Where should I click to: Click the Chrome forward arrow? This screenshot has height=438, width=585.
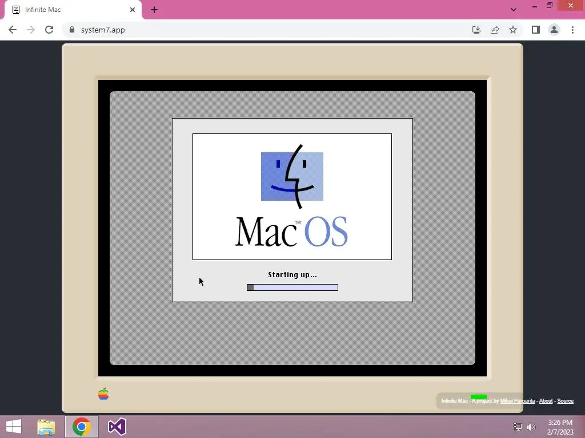pos(31,30)
